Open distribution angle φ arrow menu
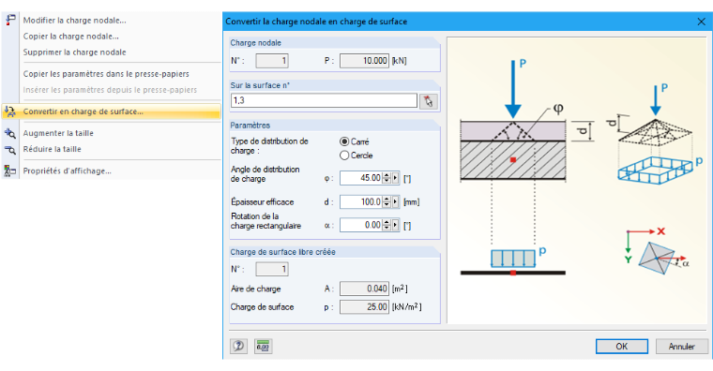 click(x=395, y=178)
